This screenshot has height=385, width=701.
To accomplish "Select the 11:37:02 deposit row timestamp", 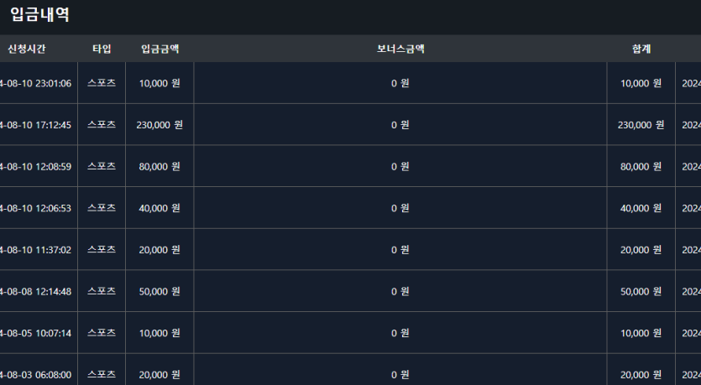I will click(36, 250).
